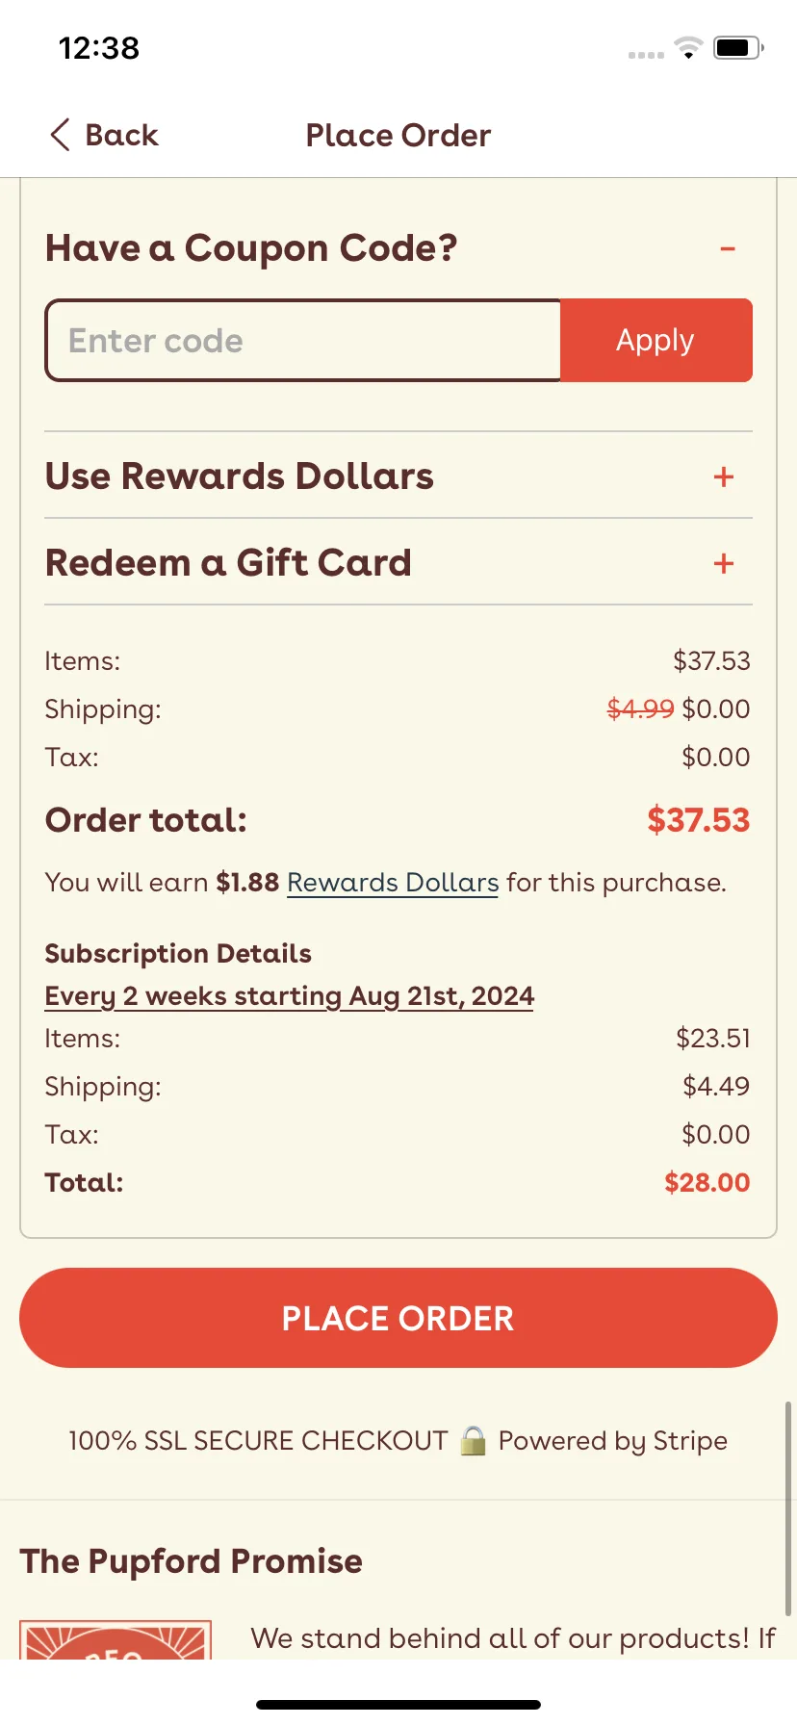Expand the Use Rewards Dollars section

click(x=398, y=476)
